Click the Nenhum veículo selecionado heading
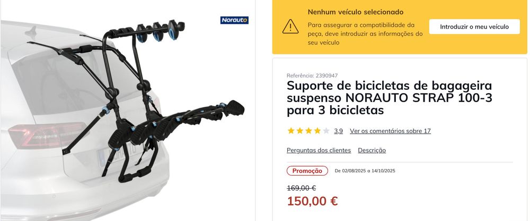This screenshot has width=530, height=221. (x=356, y=12)
